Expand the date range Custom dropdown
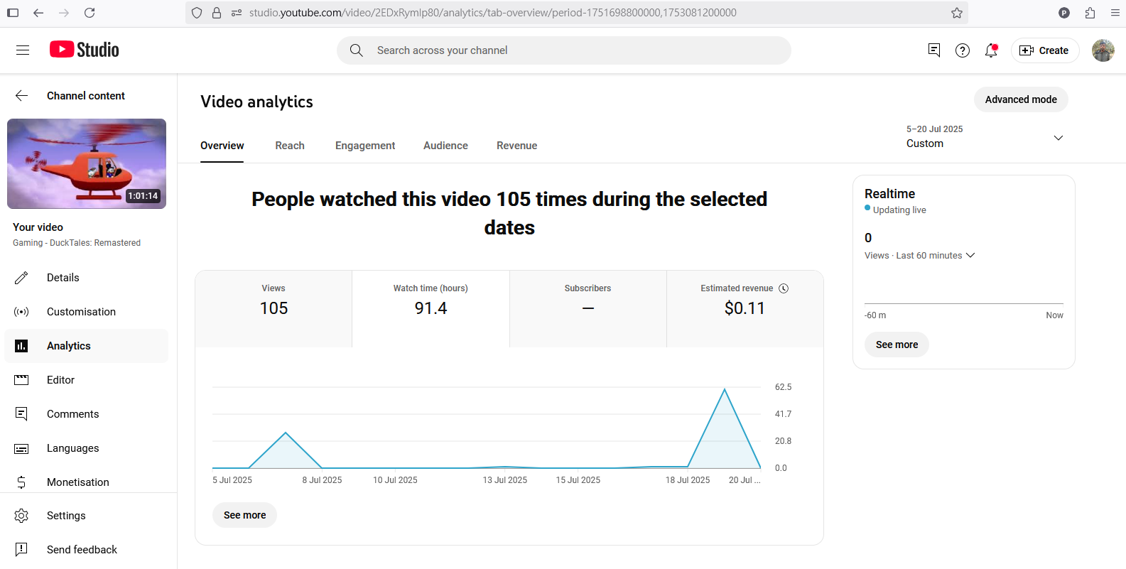The image size is (1126, 569). coord(985,137)
